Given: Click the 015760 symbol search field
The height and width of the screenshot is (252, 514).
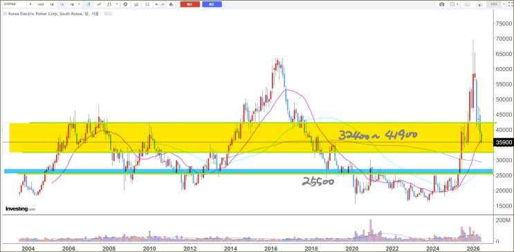Looking at the screenshot, I should 15,4.
